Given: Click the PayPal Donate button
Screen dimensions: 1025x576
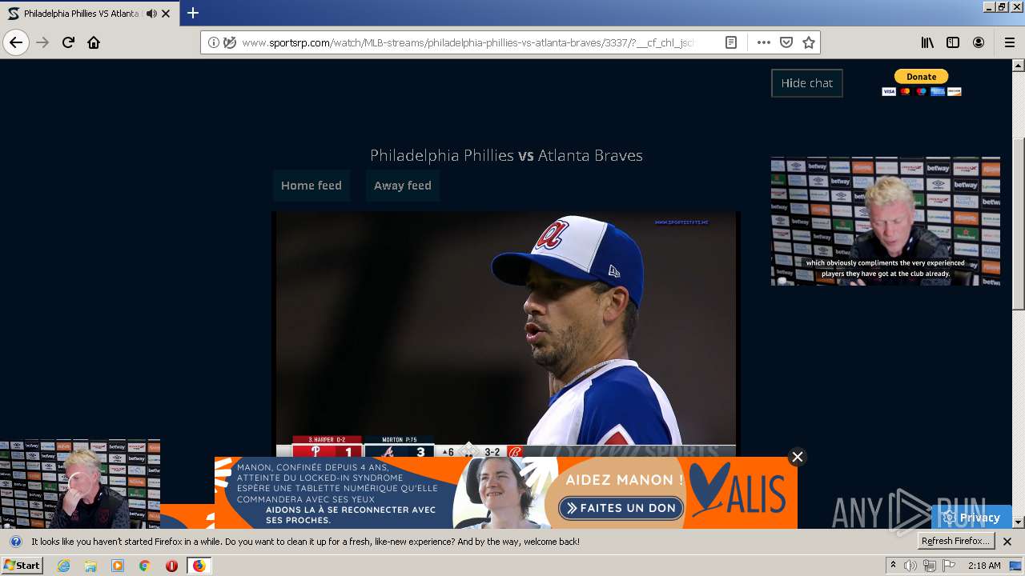Looking at the screenshot, I should (x=921, y=77).
